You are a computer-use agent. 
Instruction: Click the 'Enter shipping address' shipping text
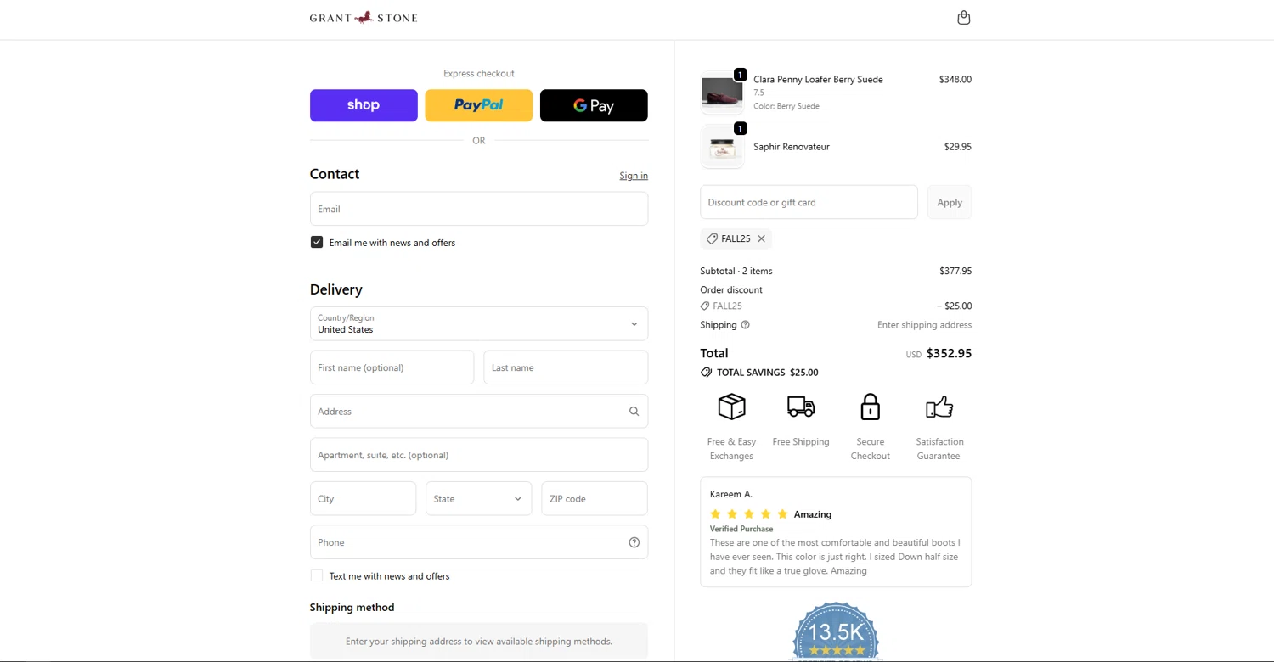point(924,325)
